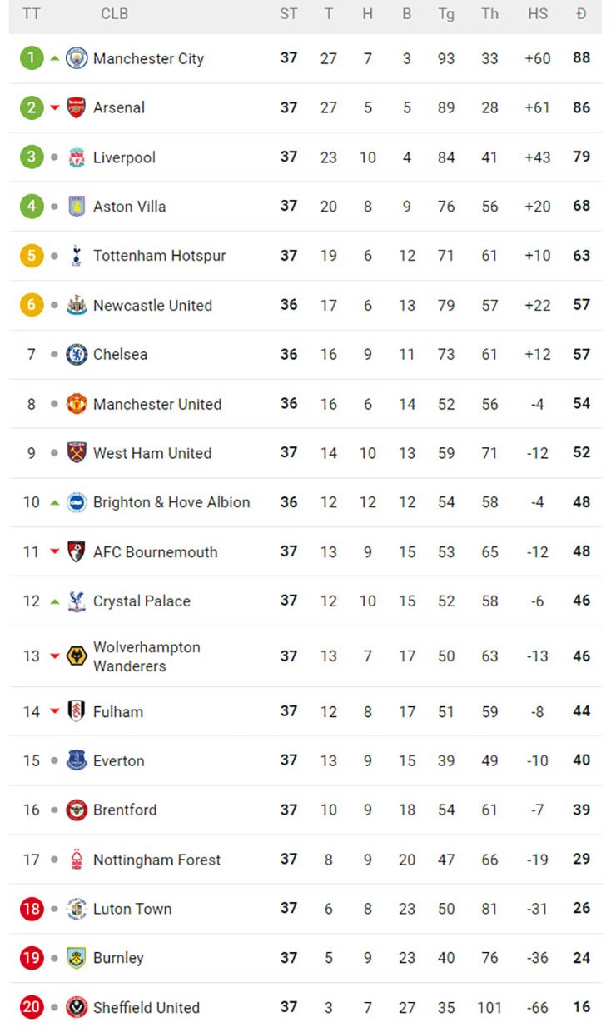Open the Tottenham Hotspur team link
Viewport: 616px width, 1032px height.
click(159, 256)
